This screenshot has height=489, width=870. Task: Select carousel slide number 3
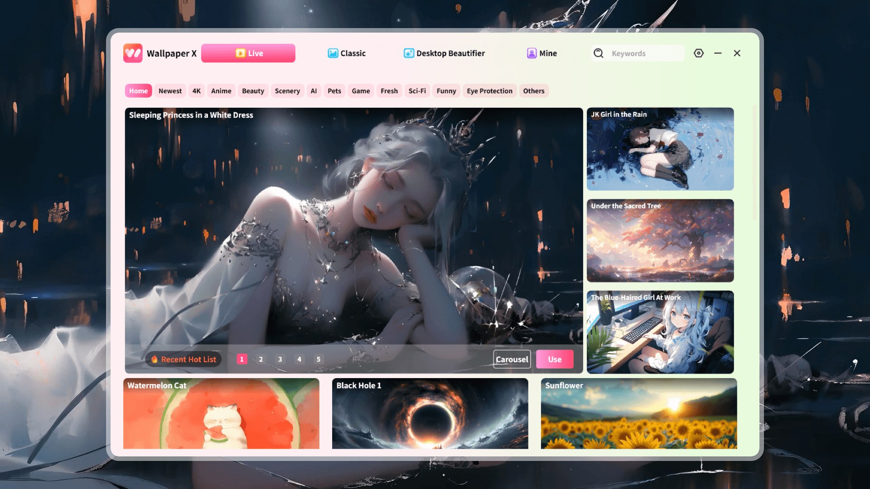click(x=280, y=359)
